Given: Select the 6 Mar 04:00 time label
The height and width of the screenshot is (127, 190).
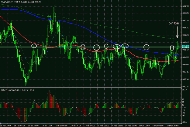Looking at the screenshot, I should pyautogui.click(x=158, y=126).
